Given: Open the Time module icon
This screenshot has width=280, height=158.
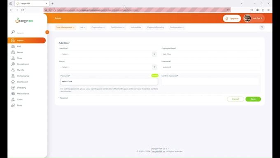Looking at the screenshot, I should (x=13, y=58).
